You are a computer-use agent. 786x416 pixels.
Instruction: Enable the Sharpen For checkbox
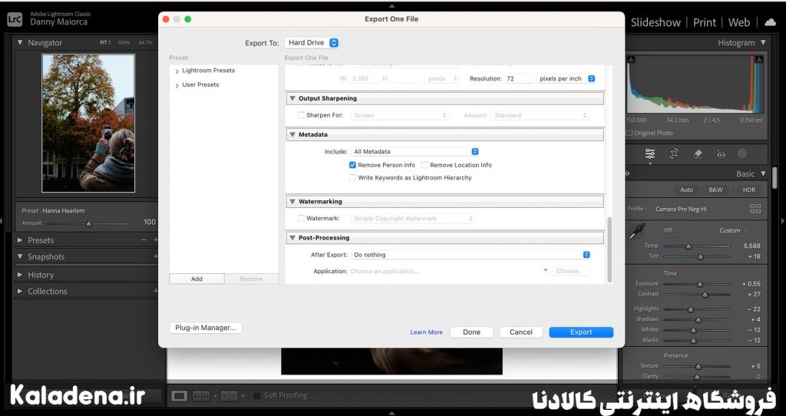click(301, 115)
